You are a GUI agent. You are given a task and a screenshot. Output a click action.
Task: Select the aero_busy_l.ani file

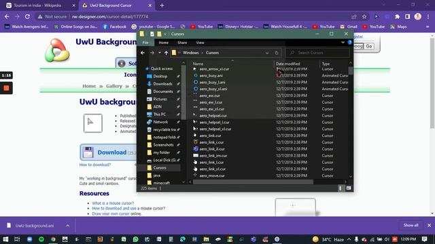(x=212, y=82)
